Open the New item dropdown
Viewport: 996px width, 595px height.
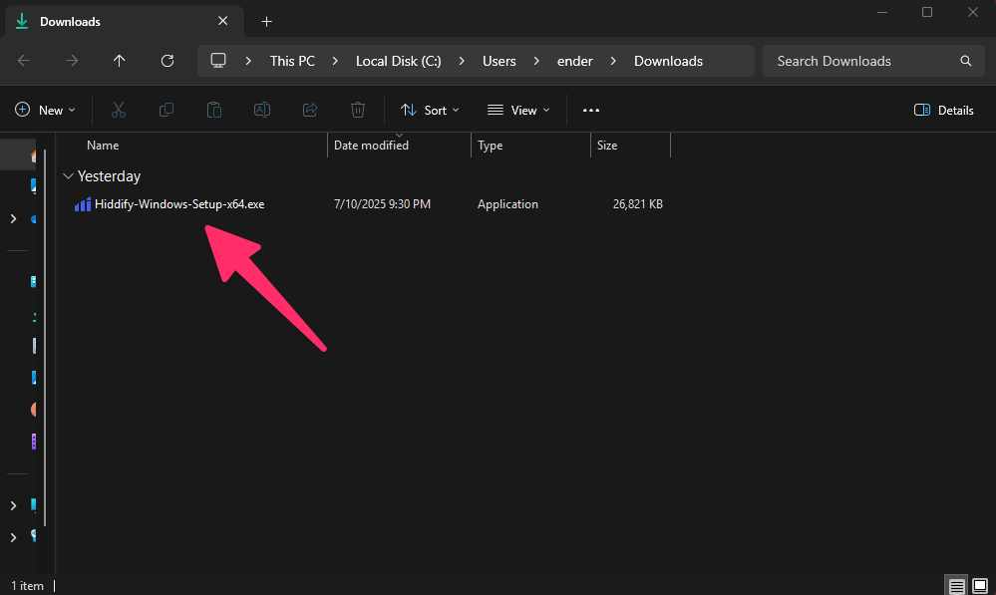45,110
